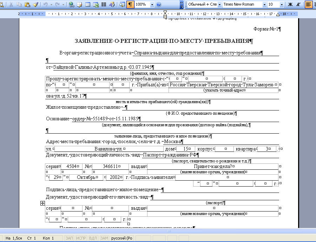Click the house number cell '15'
Viewport: 316px width, 242px height.
point(186,149)
